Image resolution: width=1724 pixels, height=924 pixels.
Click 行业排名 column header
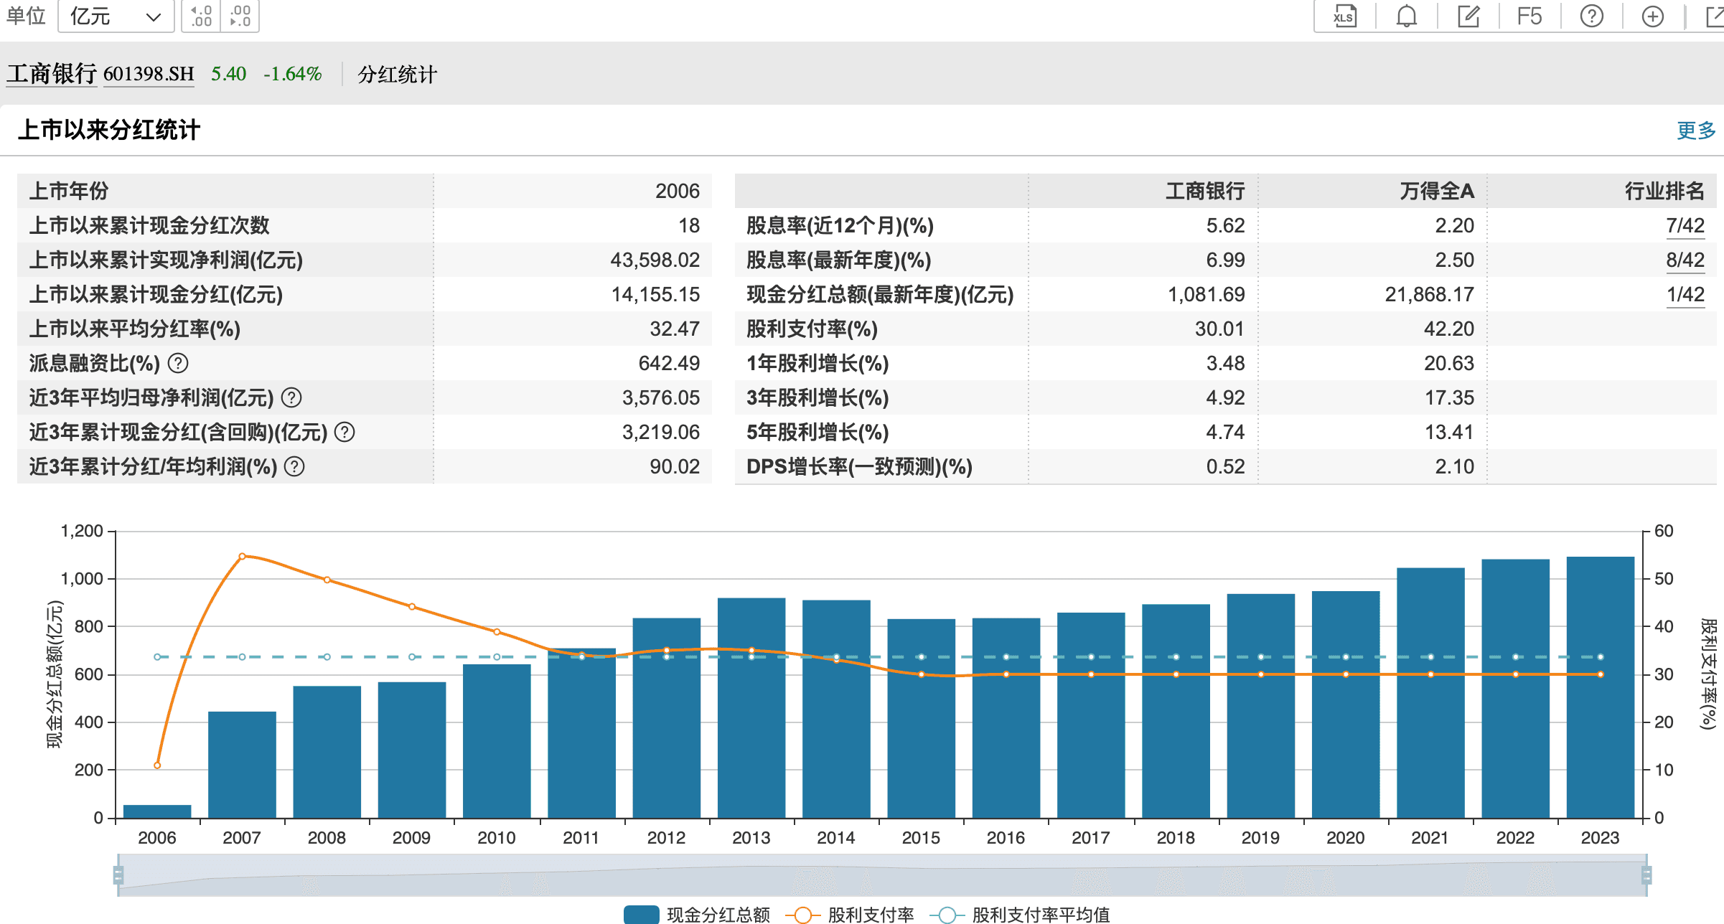click(1664, 191)
